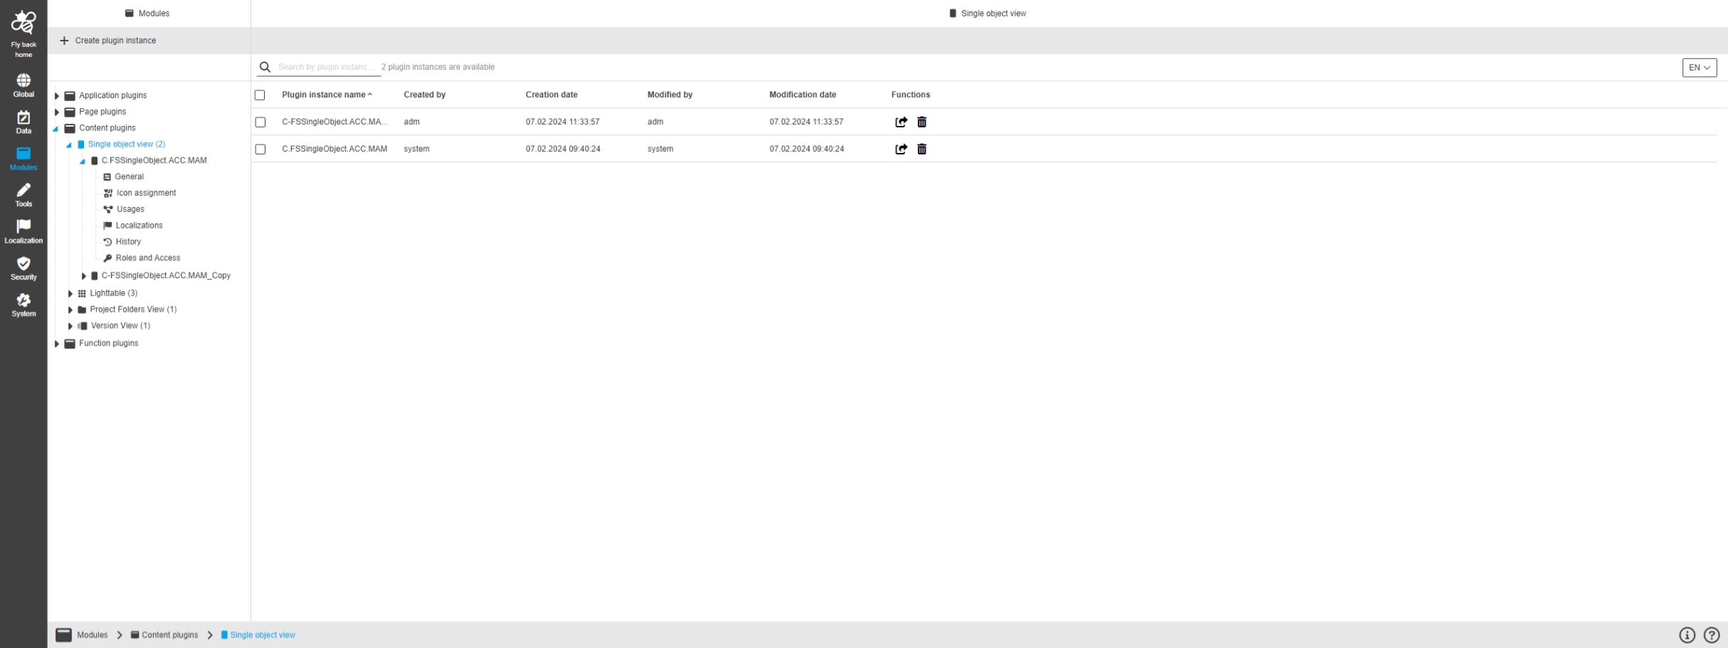
Task: Expand the Function plugins tree node
Action: [x=57, y=344]
